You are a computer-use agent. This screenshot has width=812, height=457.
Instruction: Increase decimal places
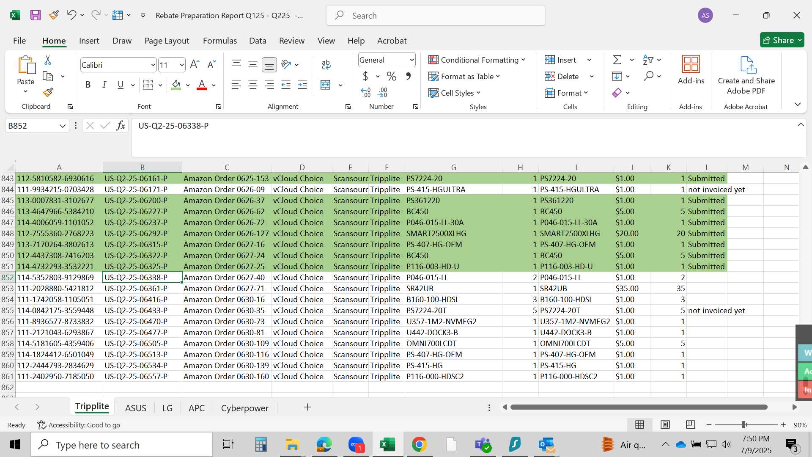click(x=366, y=92)
